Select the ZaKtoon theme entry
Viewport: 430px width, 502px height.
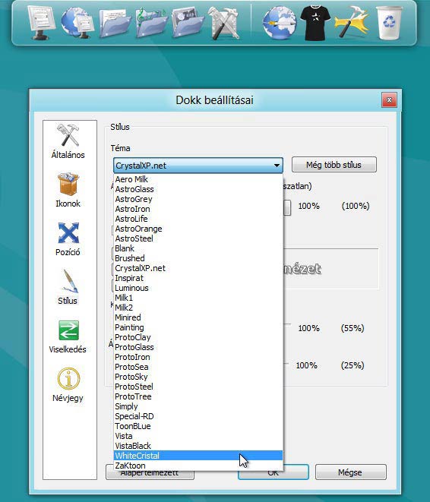coord(198,466)
